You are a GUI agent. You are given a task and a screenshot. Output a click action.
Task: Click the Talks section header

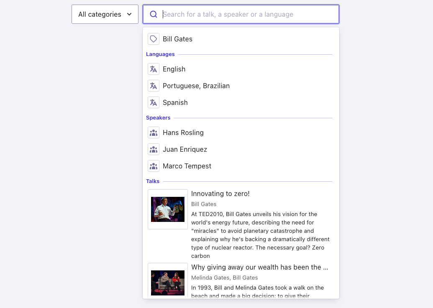point(153,181)
